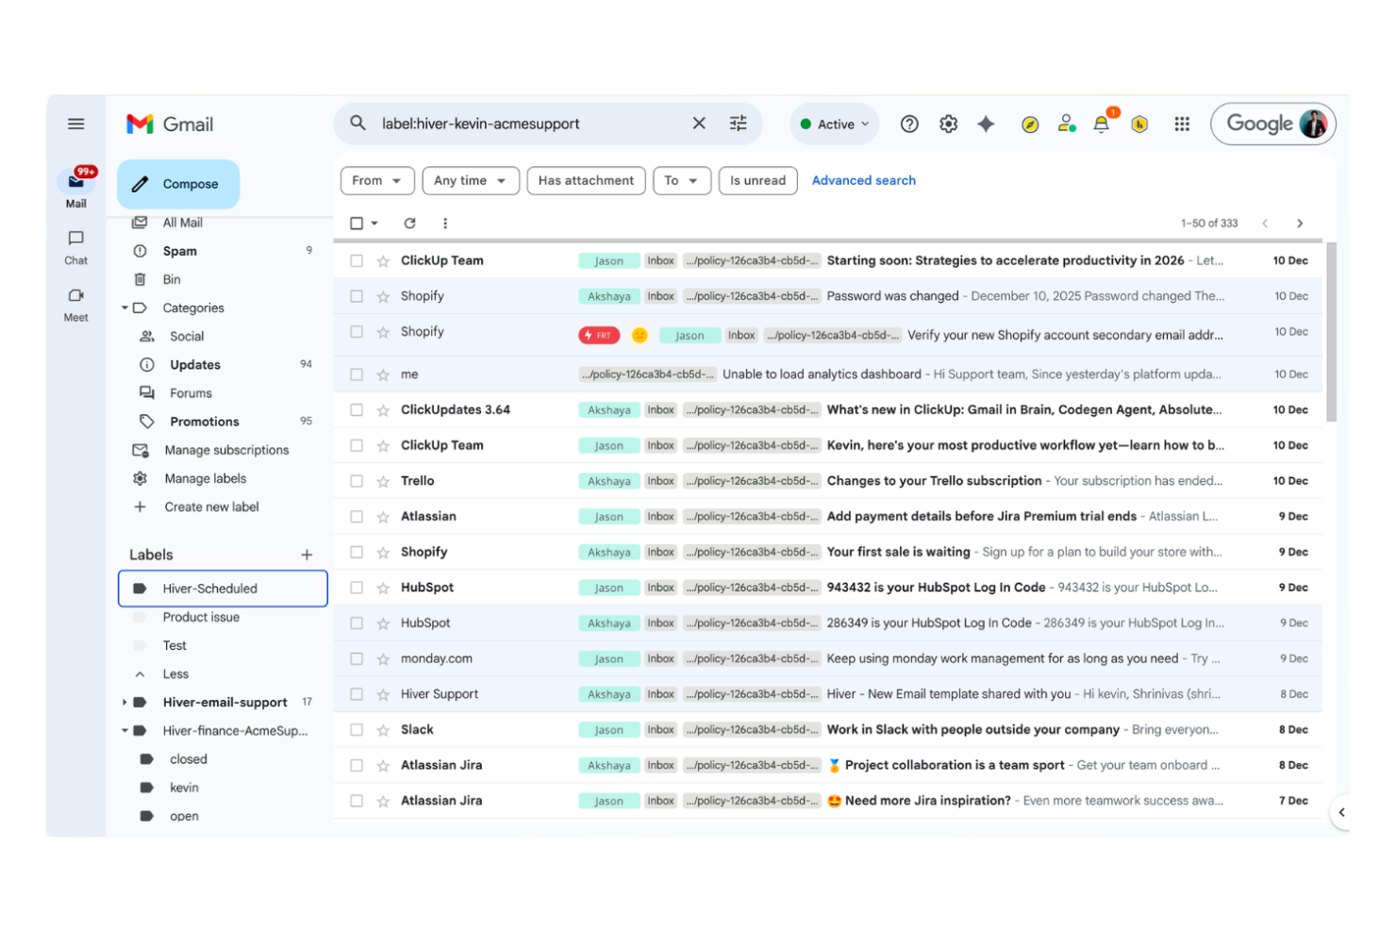Viewport: 1396px width, 931px height.
Task: Star the Hiver Support email
Action: click(382, 693)
